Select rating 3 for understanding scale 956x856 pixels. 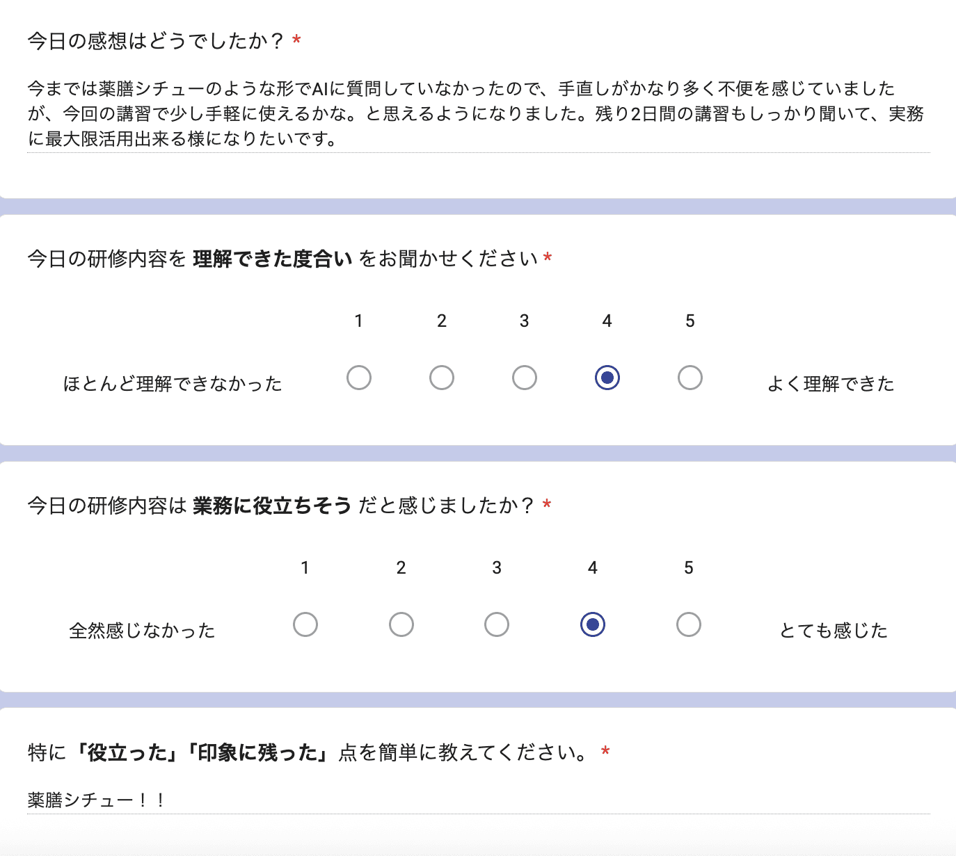524,378
